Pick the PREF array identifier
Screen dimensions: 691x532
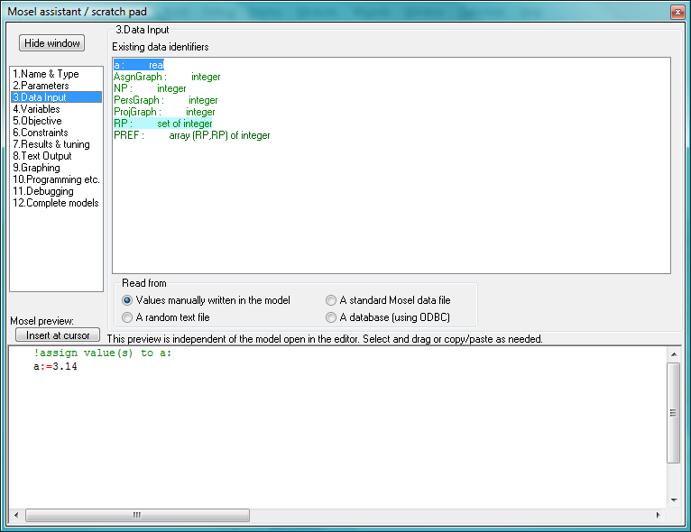pos(191,135)
